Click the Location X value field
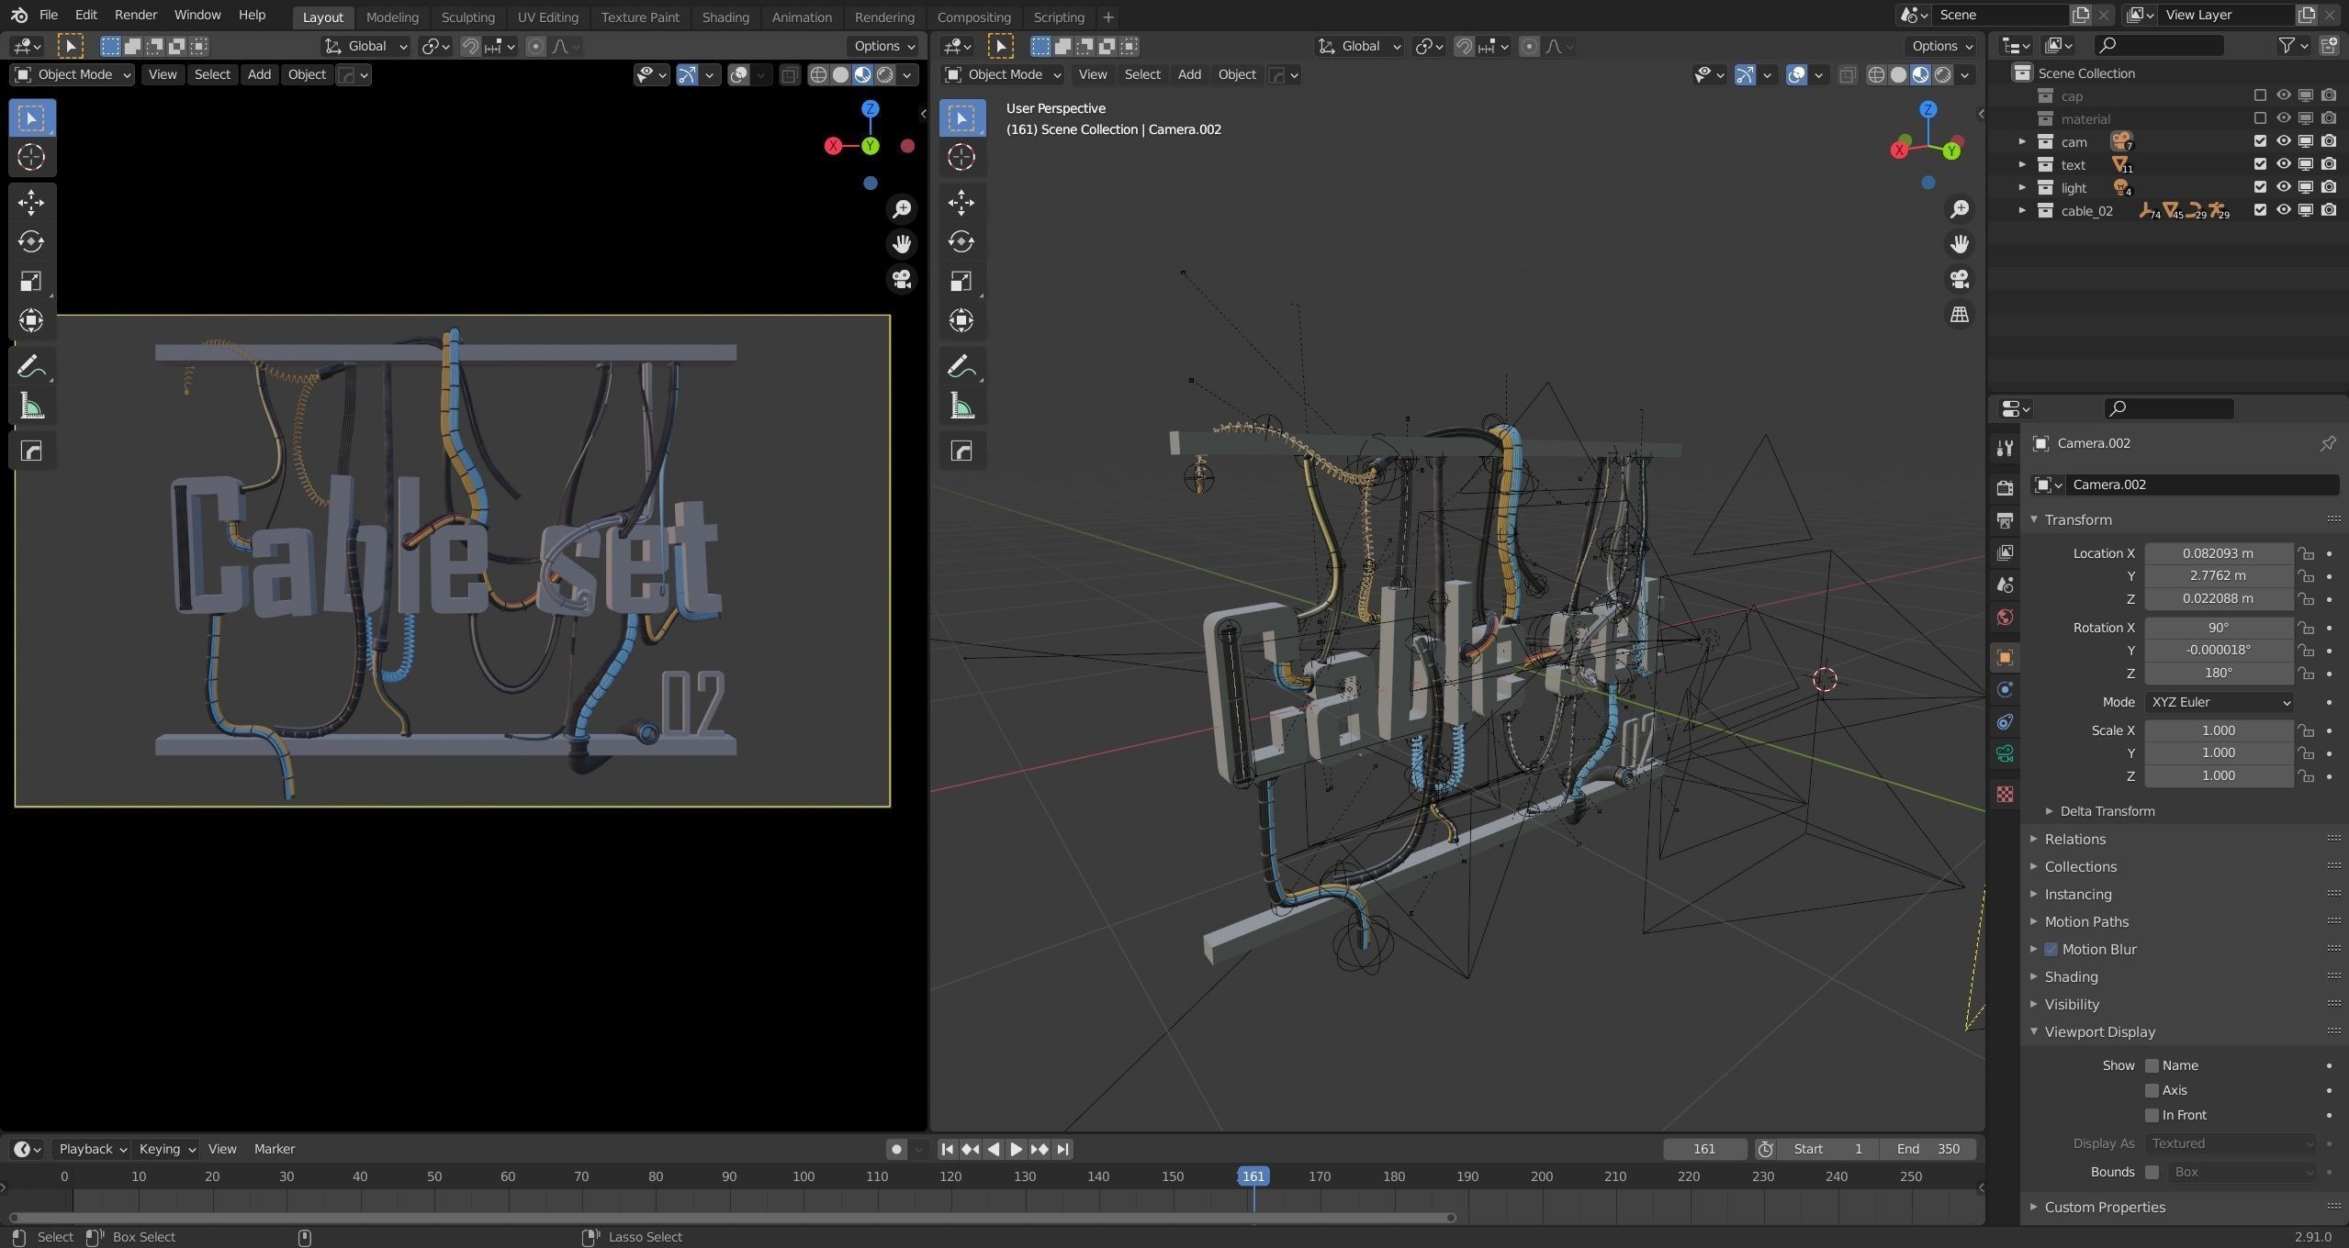The image size is (2349, 1248). click(2217, 553)
